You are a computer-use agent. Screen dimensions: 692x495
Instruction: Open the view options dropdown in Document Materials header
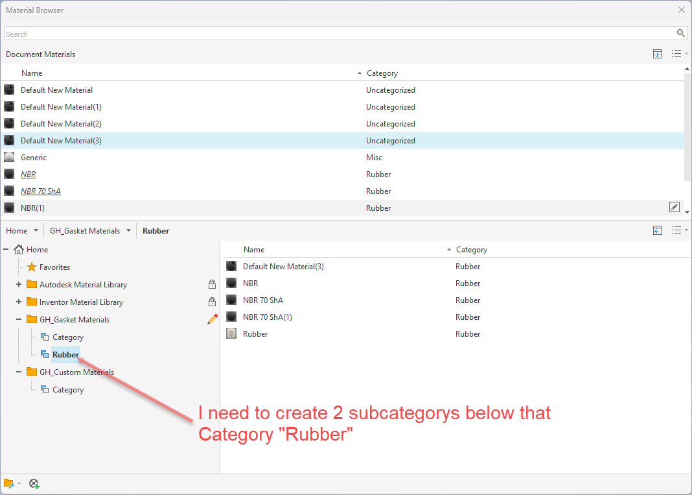[x=678, y=54]
